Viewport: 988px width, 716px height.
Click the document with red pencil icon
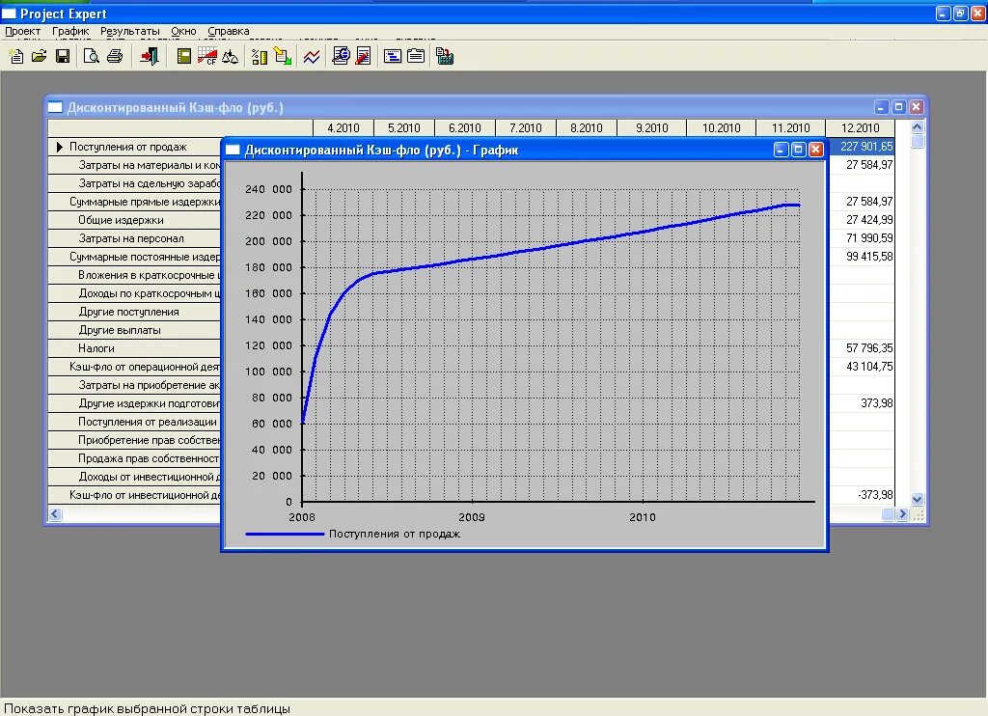coord(364,57)
